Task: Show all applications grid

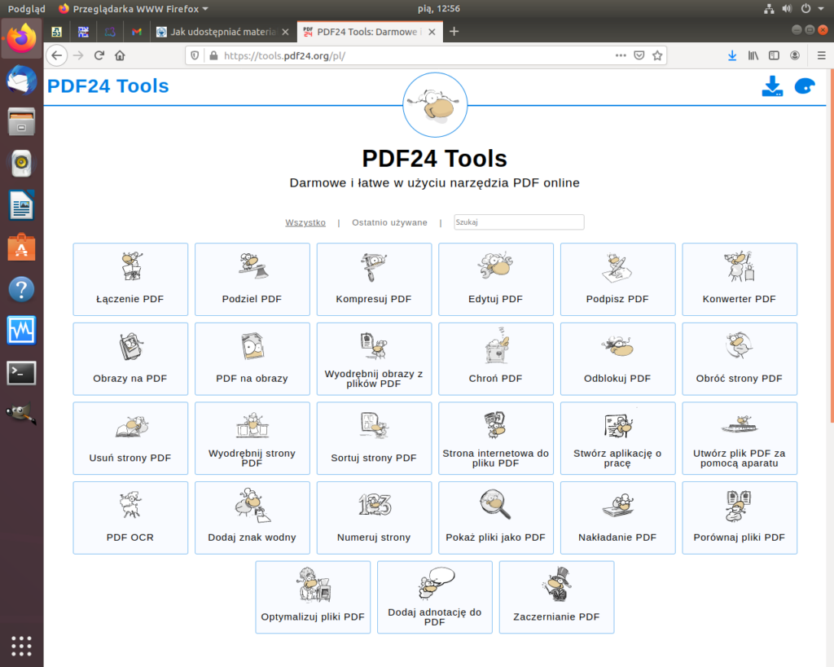Action: click(x=21, y=646)
